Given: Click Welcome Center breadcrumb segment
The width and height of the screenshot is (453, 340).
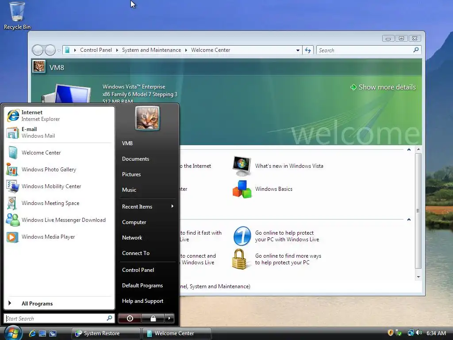Looking at the screenshot, I should point(211,50).
